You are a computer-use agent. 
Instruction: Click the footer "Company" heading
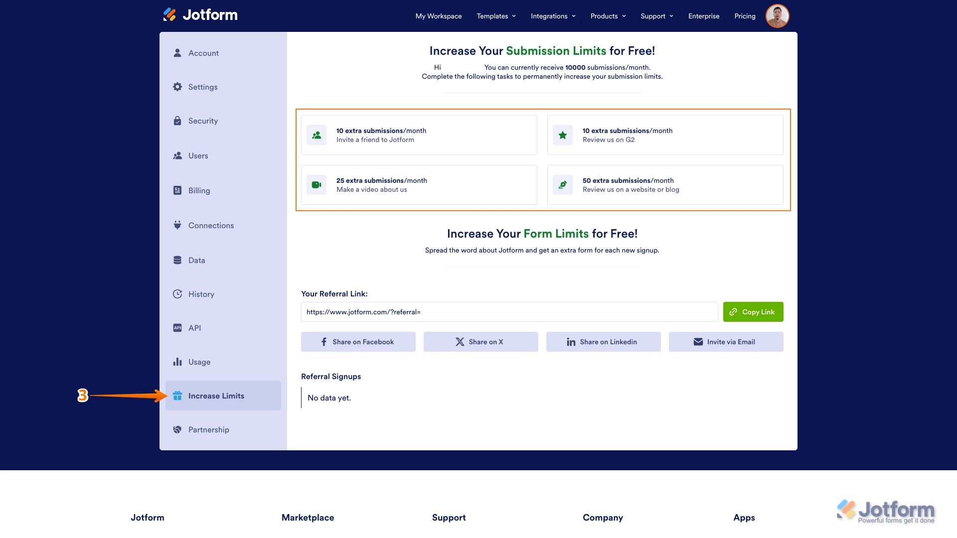click(x=603, y=518)
